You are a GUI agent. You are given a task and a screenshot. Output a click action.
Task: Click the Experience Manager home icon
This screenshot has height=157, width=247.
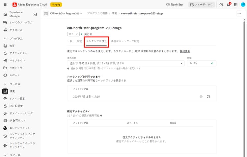click(5, 14)
